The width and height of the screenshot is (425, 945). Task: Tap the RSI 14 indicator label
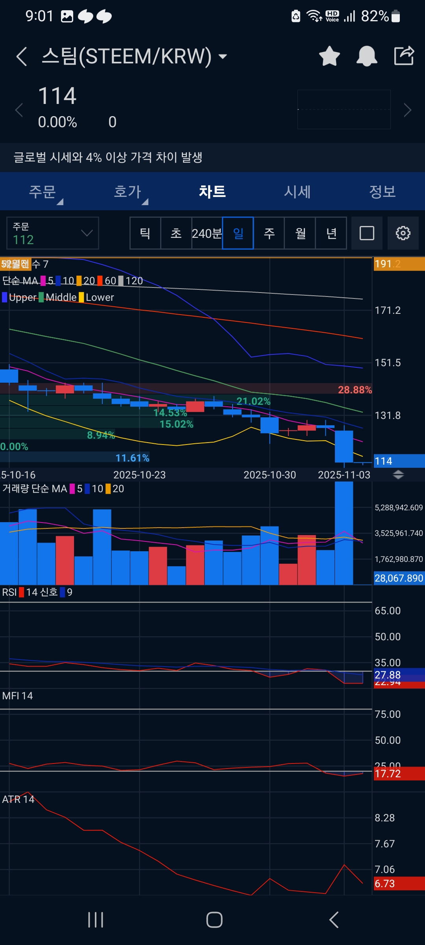pos(20,592)
